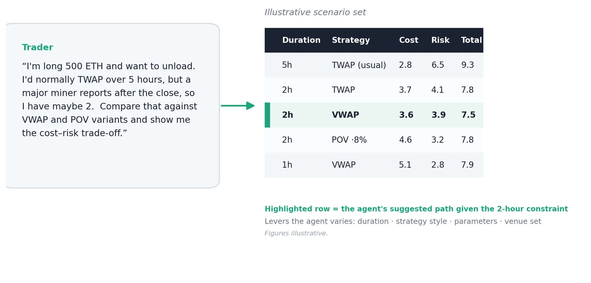The width and height of the screenshot is (591, 283).
Task: Select the Duration column header
Action: (301, 40)
